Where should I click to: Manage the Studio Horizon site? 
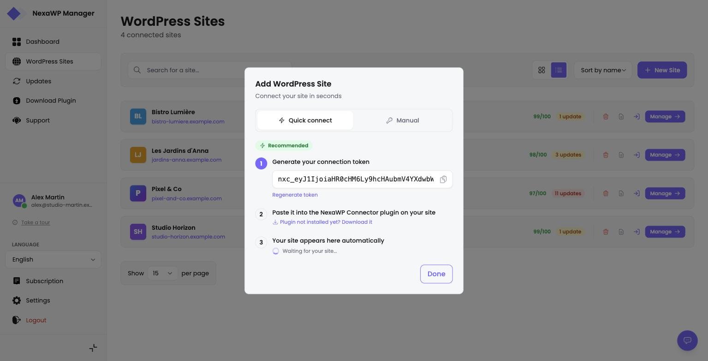pos(665,232)
